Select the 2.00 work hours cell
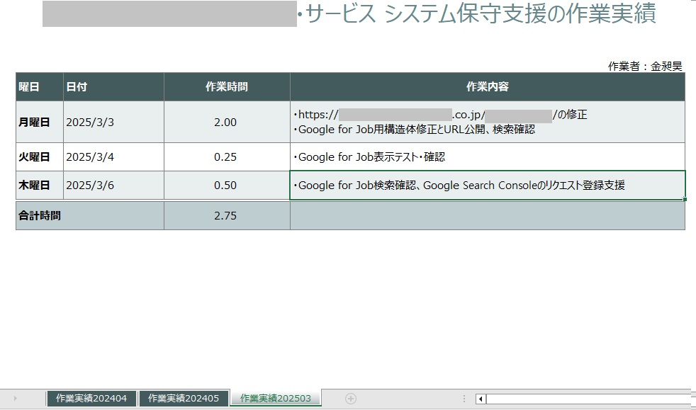The height and width of the screenshot is (410, 696). 227,122
